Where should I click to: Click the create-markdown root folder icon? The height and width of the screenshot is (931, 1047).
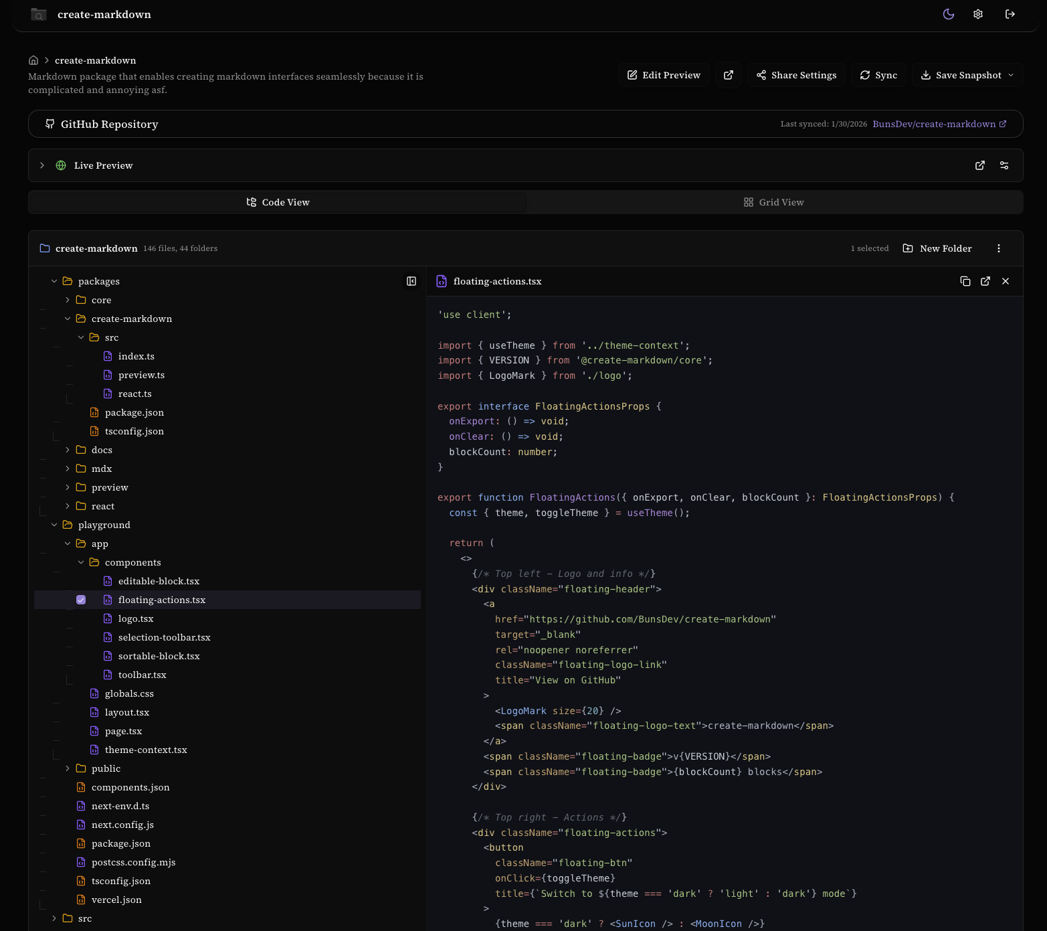(x=45, y=248)
